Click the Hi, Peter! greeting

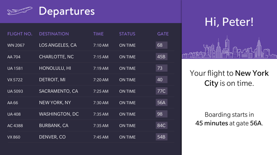pos(229,22)
